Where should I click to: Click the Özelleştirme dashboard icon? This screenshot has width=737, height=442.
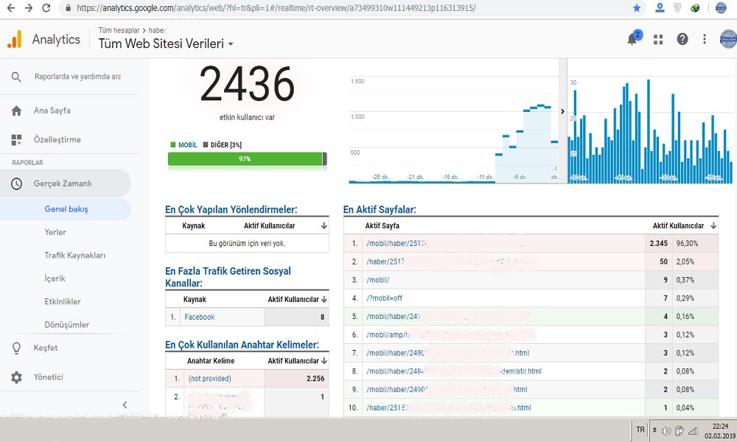click(16, 139)
